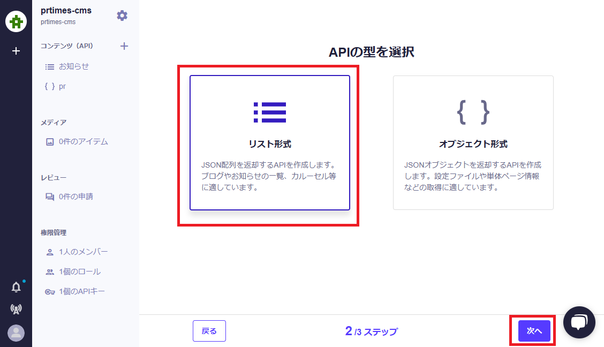604x347 pixels.
Task: Click the curly braces icon in オブジェクト形式 card
Action: 473,112
